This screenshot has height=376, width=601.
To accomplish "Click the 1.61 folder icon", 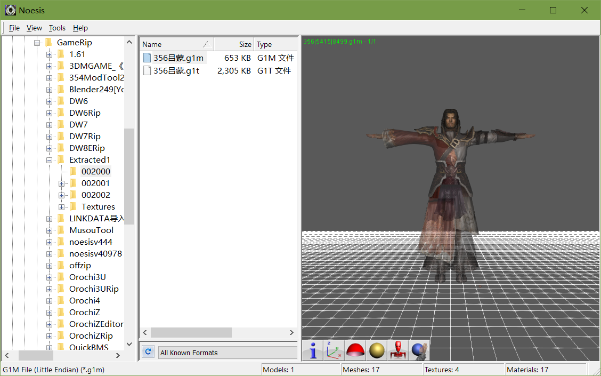I will pyautogui.click(x=61, y=54).
